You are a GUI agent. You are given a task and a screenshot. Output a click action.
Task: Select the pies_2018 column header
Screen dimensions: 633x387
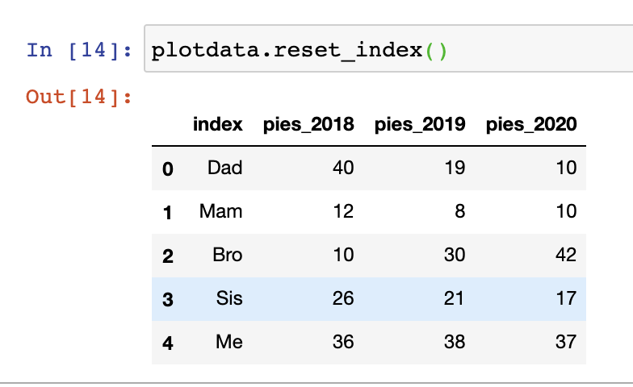(x=308, y=124)
